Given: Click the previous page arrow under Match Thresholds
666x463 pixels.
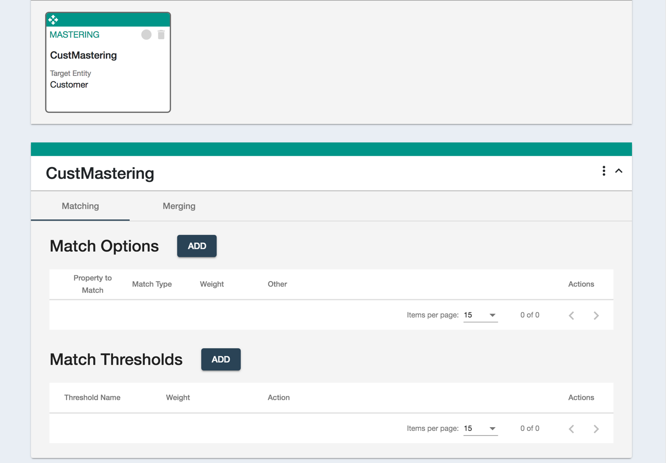Looking at the screenshot, I should pyautogui.click(x=571, y=429).
